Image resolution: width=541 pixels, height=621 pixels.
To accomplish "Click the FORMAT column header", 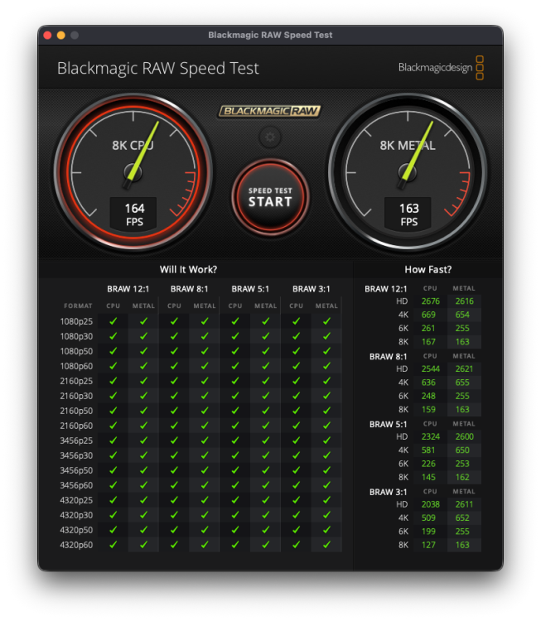I will [x=78, y=306].
